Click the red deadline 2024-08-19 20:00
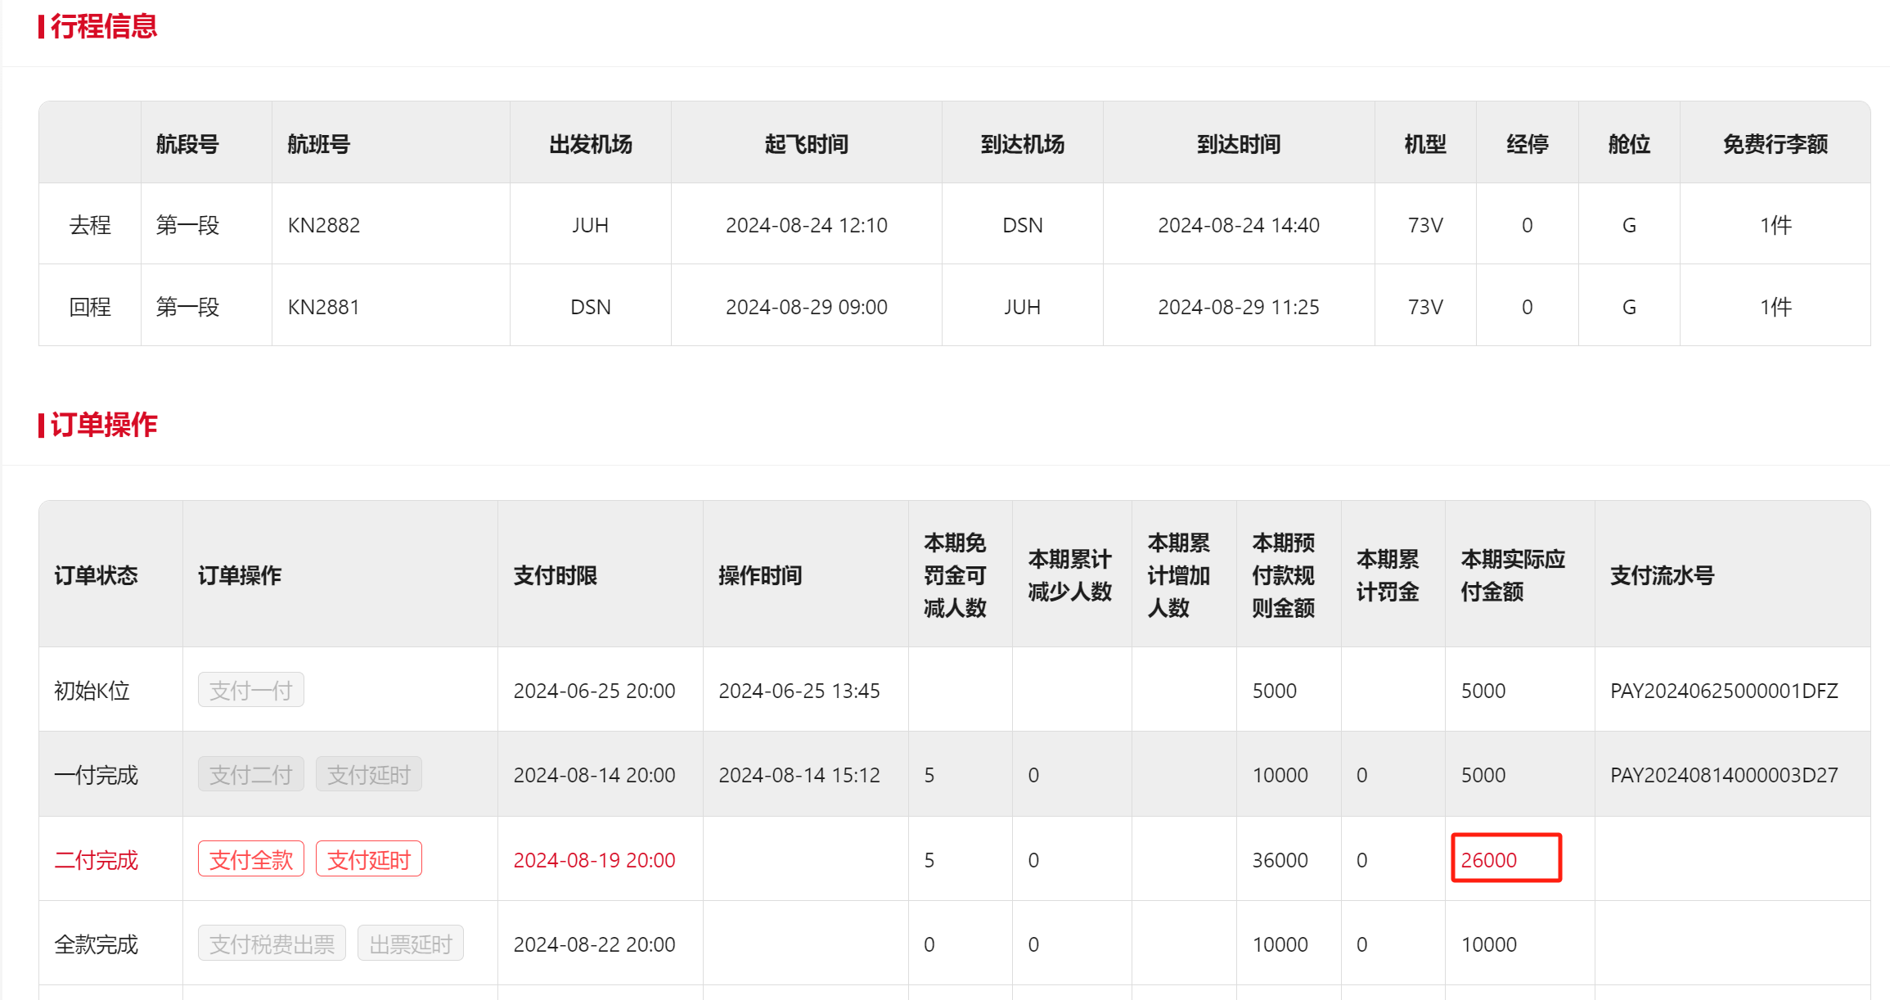 [594, 860]
